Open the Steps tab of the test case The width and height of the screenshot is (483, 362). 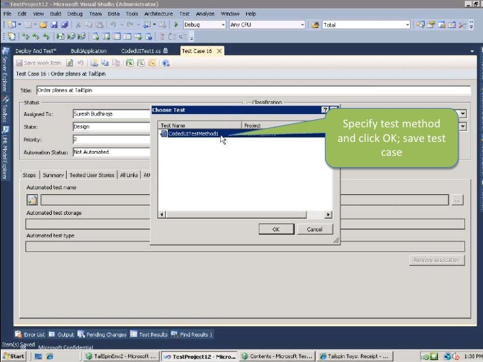(29, 175)
